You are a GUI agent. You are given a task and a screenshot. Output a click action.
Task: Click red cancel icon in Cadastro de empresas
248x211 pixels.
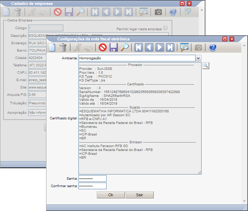coord(58,12)
